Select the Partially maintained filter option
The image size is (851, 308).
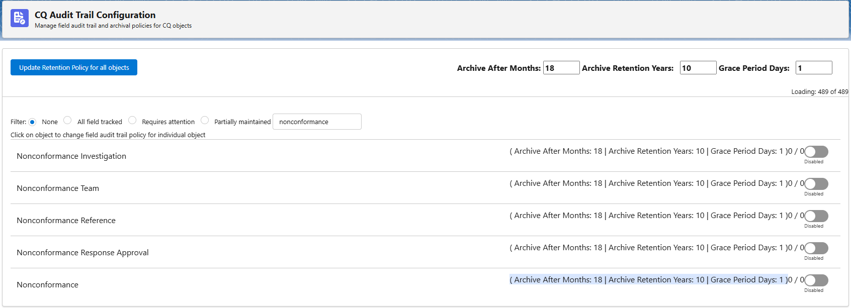(205, 120)
